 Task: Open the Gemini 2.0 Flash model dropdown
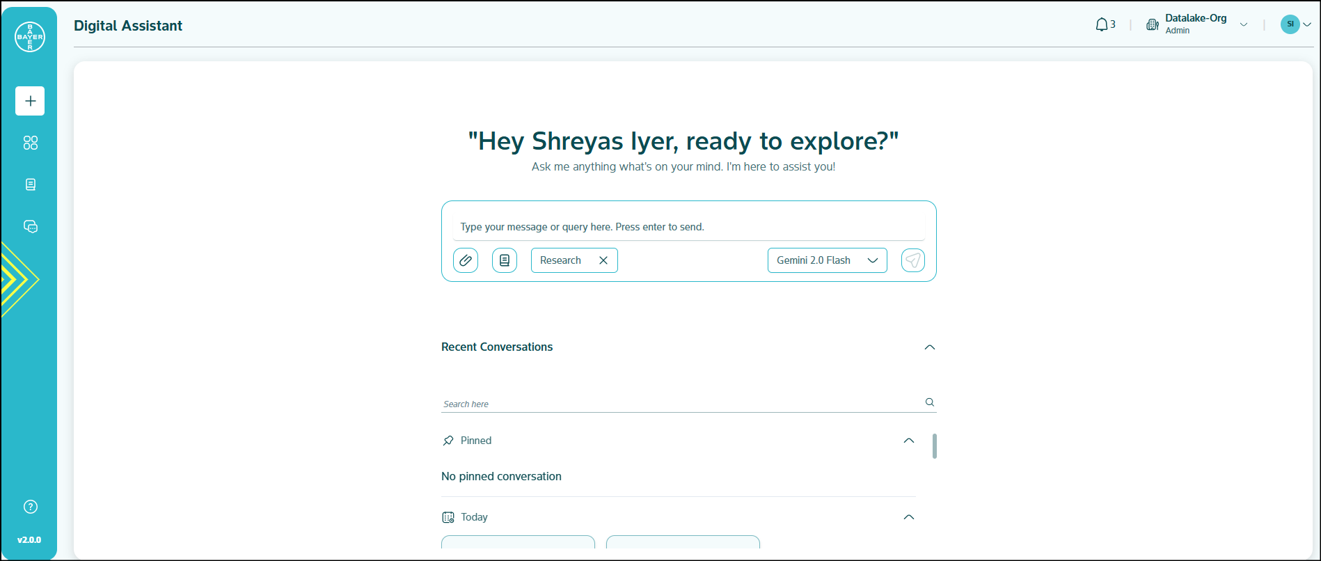(x=827, y=260)
